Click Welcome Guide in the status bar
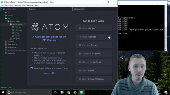Image resolution: width=170 pixels, height=95 pixels. 6,88
